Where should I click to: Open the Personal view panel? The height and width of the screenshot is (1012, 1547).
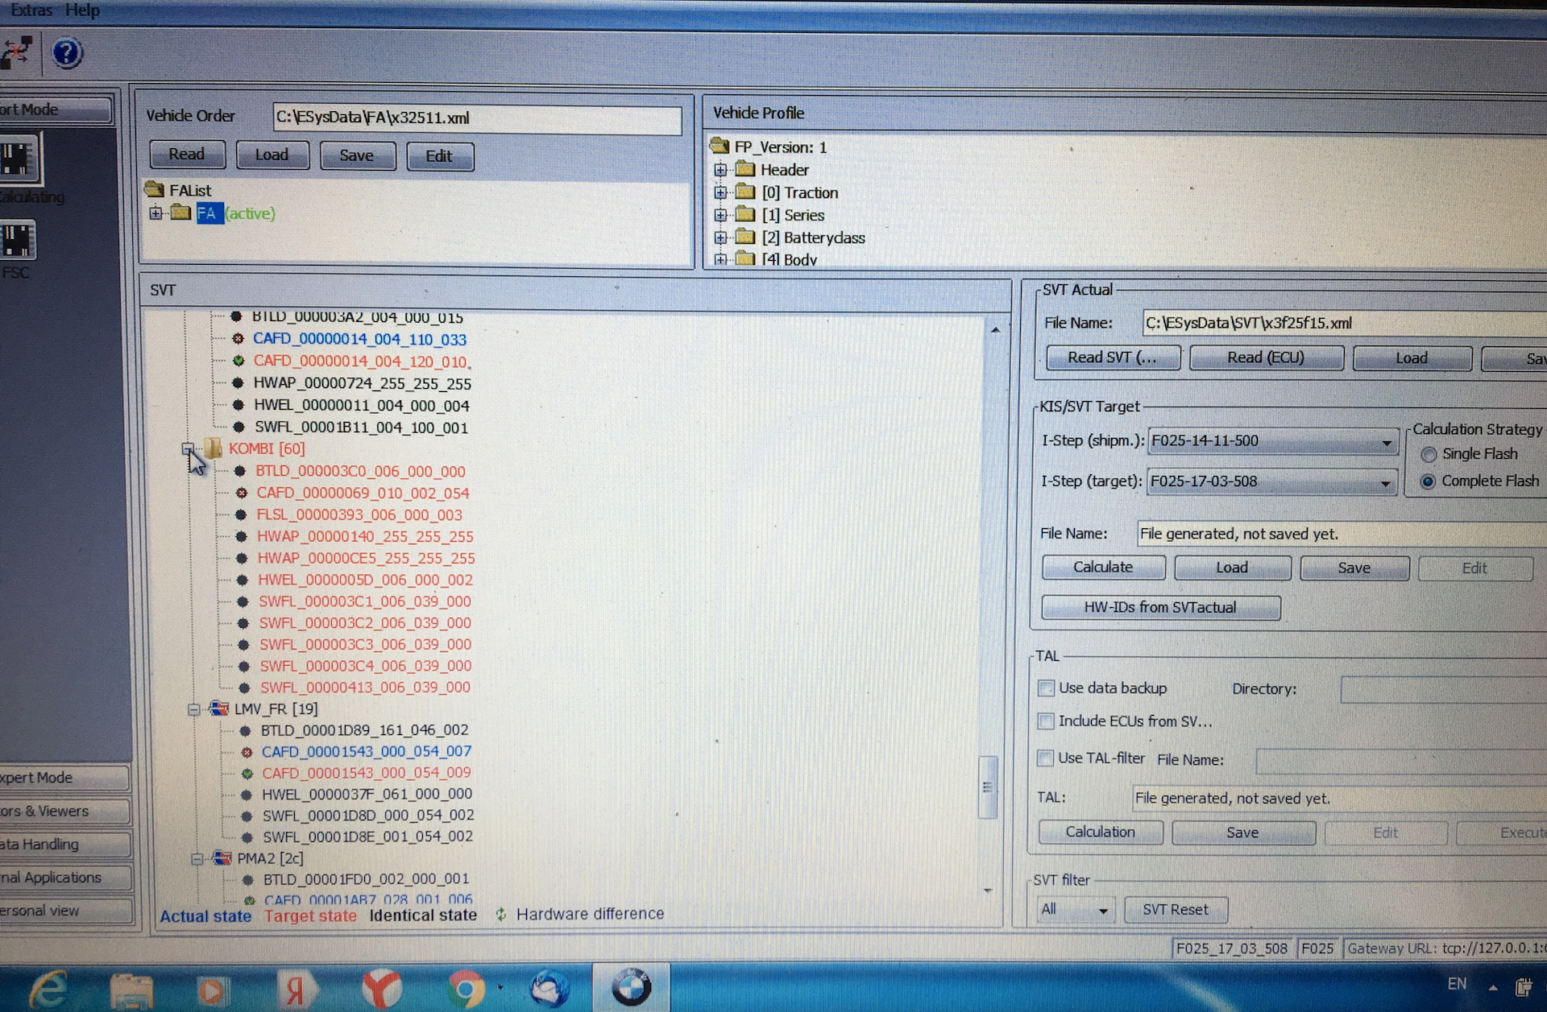point(66,911)
